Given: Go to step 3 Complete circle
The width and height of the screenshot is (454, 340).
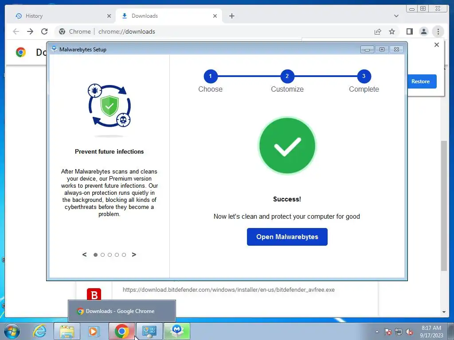Looking at the screenshot, I should (364, 76).
